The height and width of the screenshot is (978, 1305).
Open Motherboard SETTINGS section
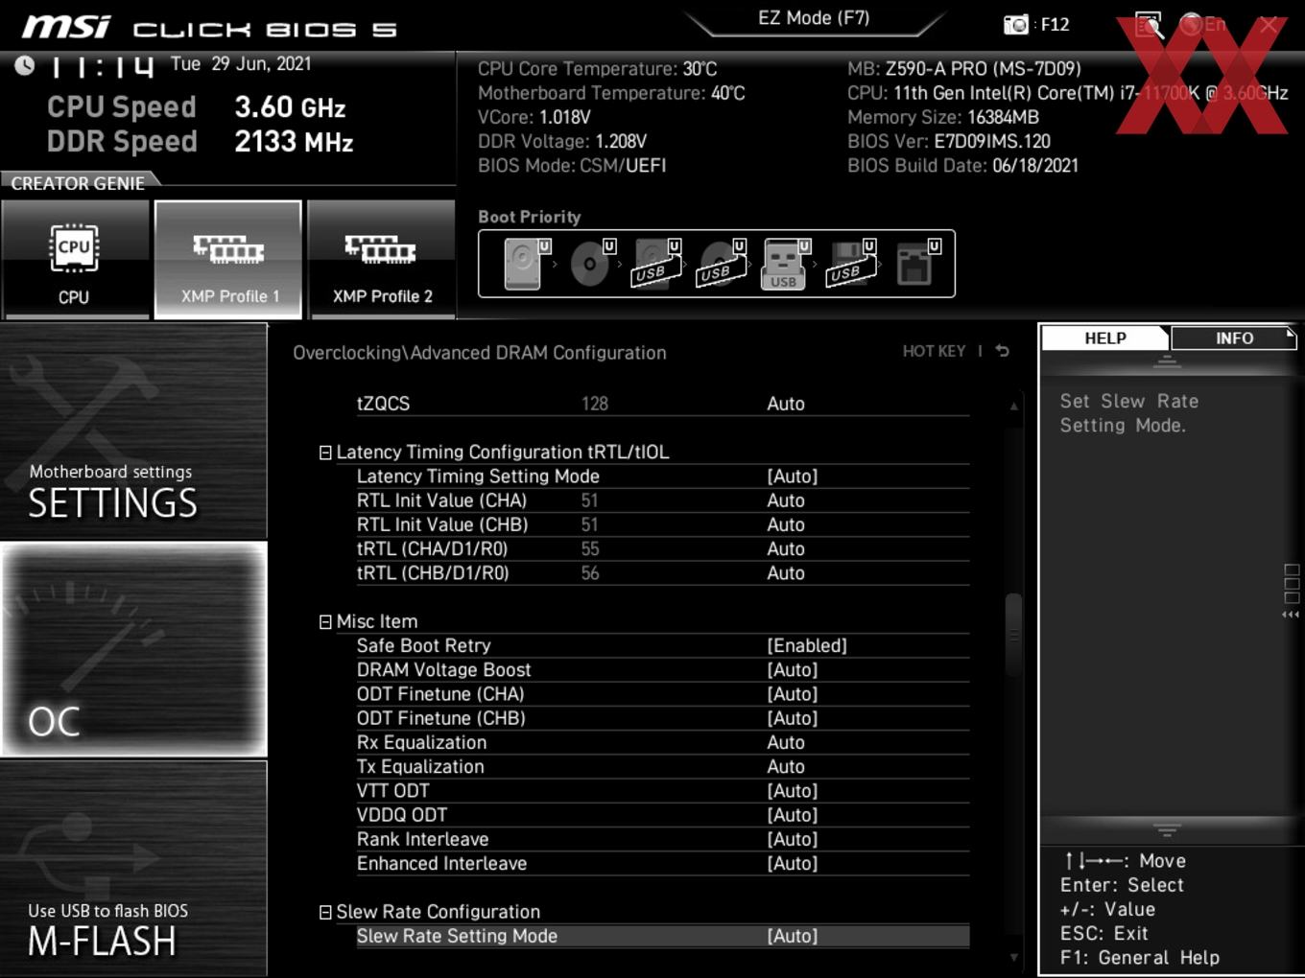[x=133, y=431]
